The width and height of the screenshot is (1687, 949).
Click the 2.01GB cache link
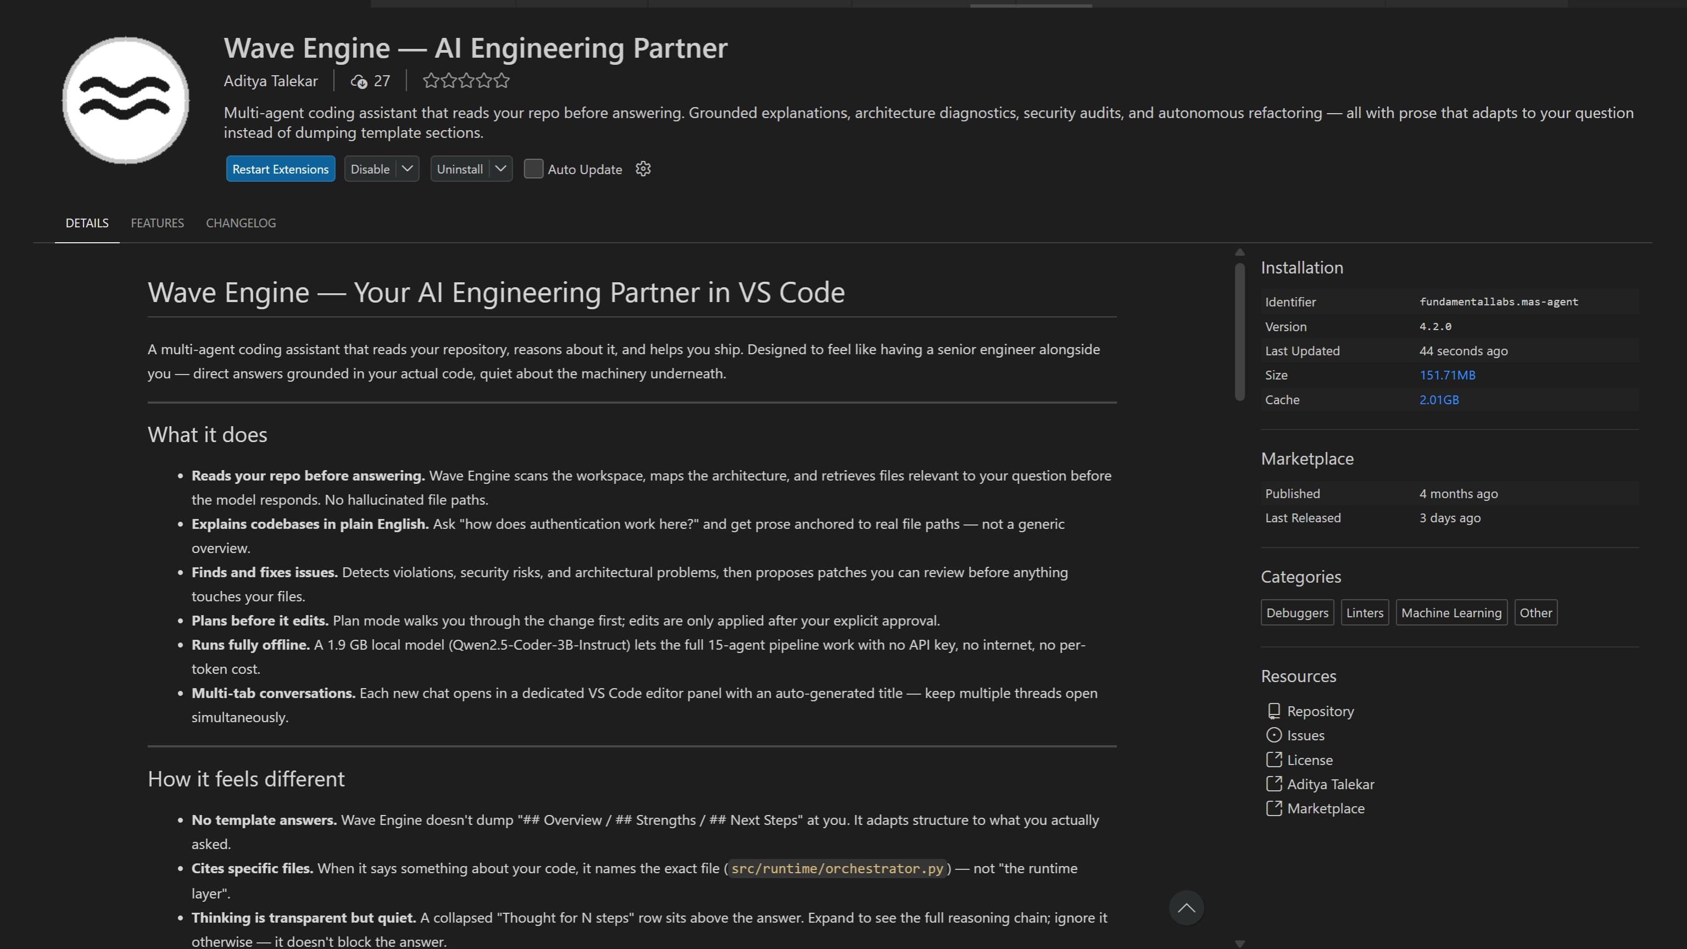[x=1439, y=399]
